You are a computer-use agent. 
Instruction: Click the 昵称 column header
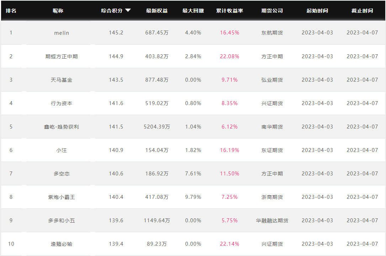58,11
